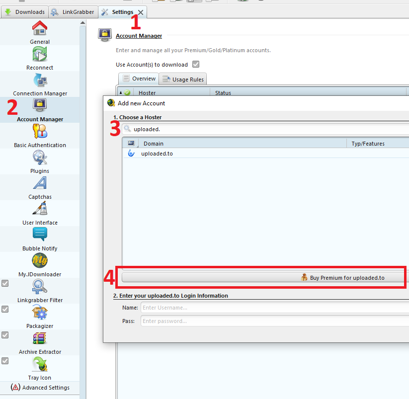This screenshot has width=409, height=399.
Task: Click Advanced Settings warning icon
Action: click(15, 387)
